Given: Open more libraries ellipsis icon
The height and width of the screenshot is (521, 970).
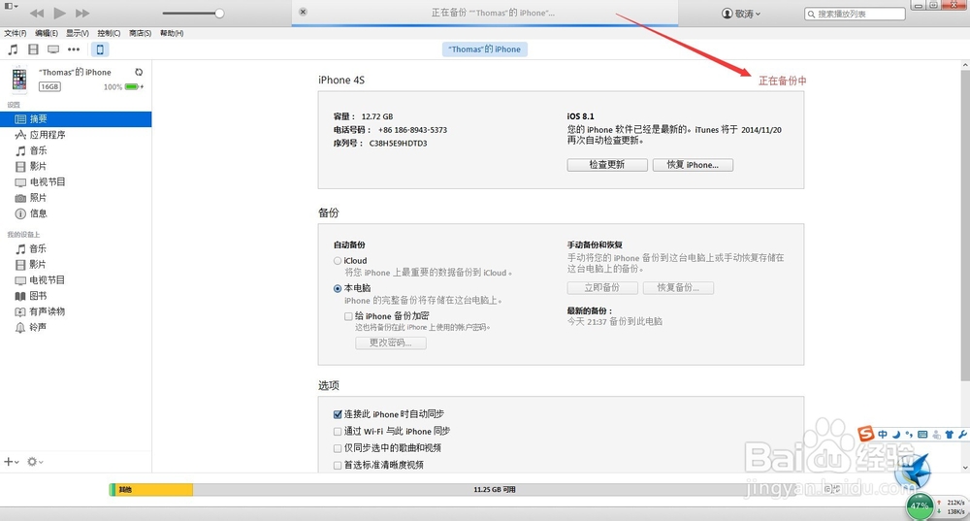Looking at the screenshot, I should pos(74,49).
